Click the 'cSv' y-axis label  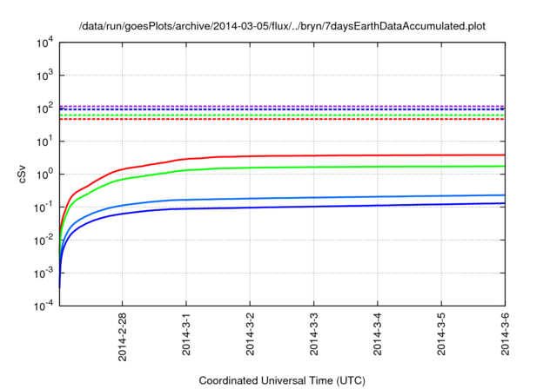[23, 174]
